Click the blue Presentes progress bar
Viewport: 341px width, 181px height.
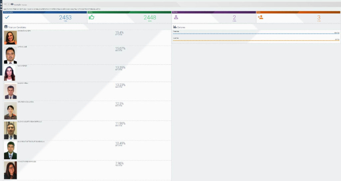(256, 34)
